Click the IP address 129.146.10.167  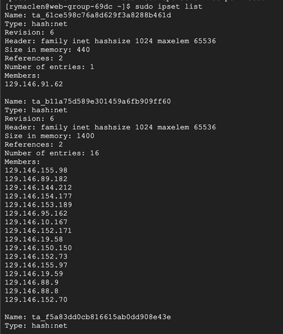point(36,222)
